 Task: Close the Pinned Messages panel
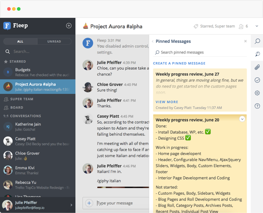pos(245,41)
